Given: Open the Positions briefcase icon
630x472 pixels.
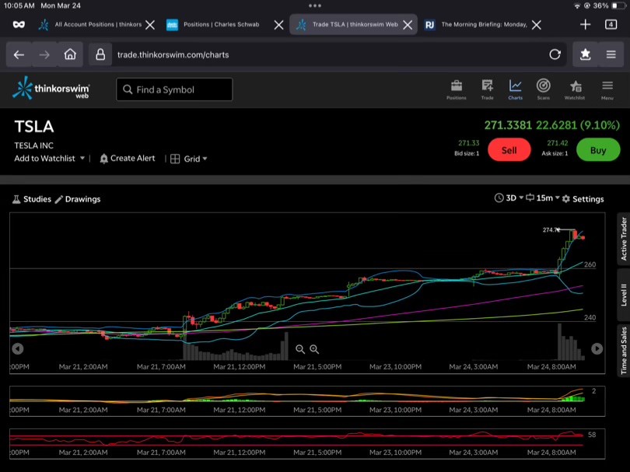Looking at the screenshot, I should pos(457,89).
